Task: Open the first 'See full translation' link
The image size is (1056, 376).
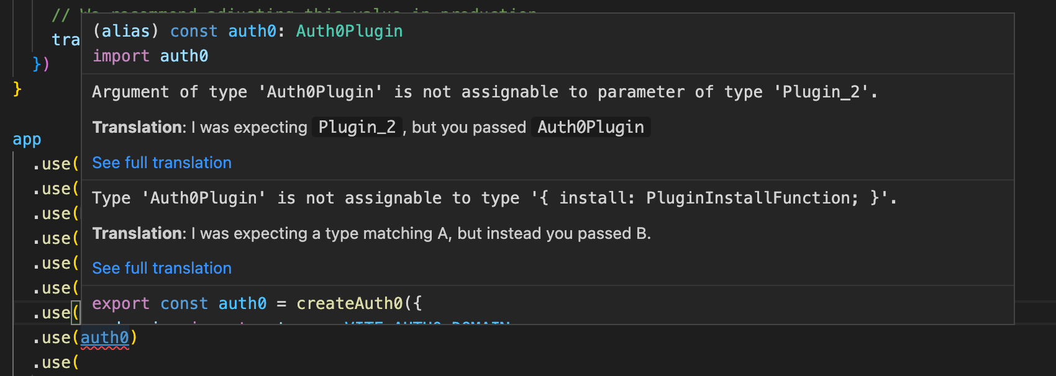Action: (161, 163)
